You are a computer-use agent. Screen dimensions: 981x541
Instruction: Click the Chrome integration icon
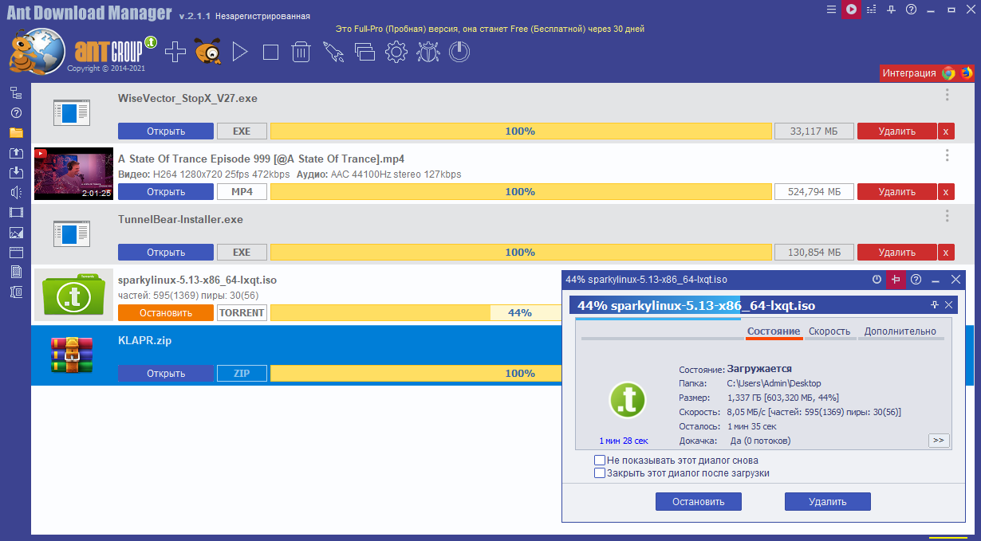pyautogui.click(x=948, y=73)
